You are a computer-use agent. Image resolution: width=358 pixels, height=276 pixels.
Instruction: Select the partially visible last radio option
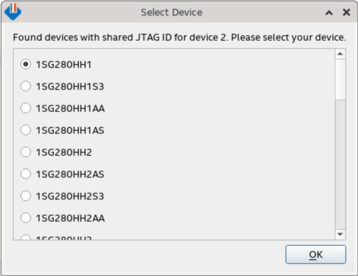click(x=25, y=237)
